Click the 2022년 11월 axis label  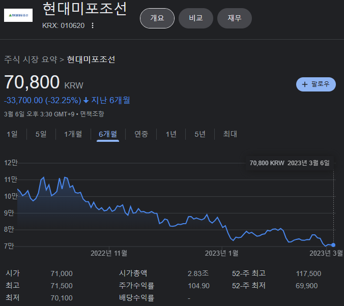(x=109, y=254)
